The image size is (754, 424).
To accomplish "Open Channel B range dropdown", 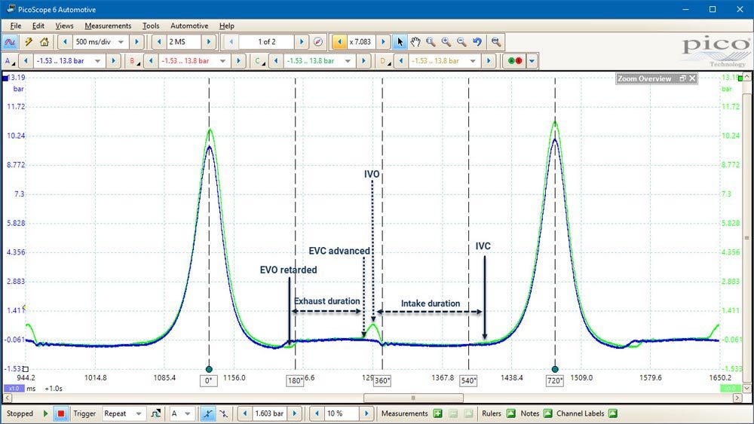I will 222,61.
